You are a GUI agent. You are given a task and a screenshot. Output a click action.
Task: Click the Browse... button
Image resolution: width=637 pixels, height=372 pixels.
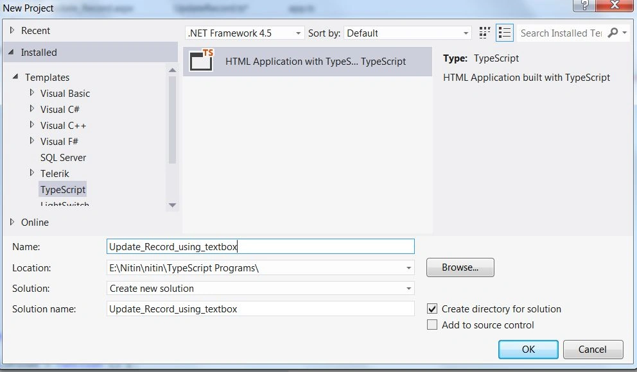click(460, 267)
